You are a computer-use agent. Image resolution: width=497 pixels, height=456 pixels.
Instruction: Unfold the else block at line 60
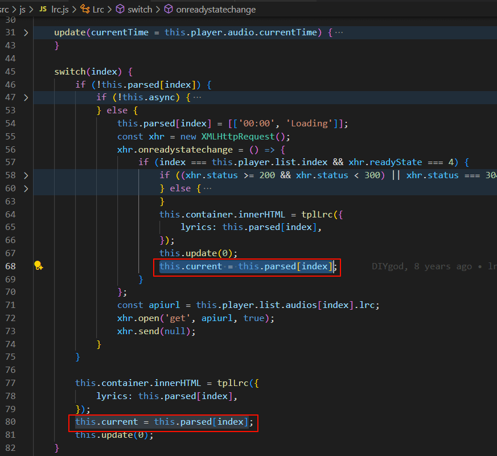tap(26, 188)
